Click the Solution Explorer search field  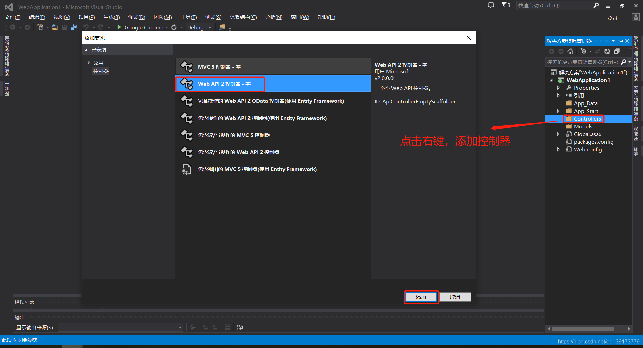582,62
